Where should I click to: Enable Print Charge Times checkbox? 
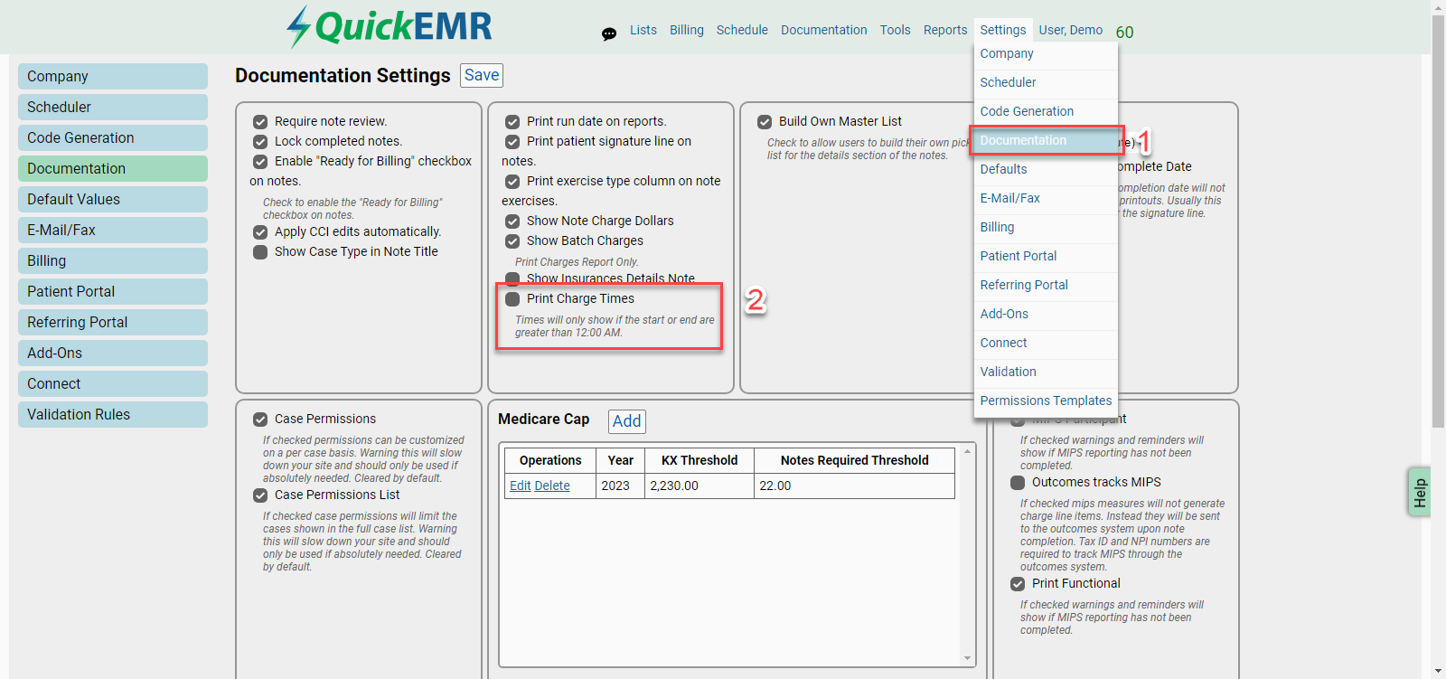[512, 299]
